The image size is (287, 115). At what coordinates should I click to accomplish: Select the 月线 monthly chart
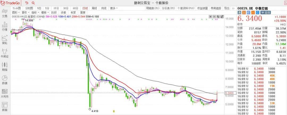104,8
